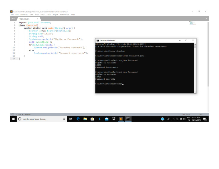Viewport: 219px width, 169px height.
Task: Expand the tab list dropdown arrow
Action: 207,18
